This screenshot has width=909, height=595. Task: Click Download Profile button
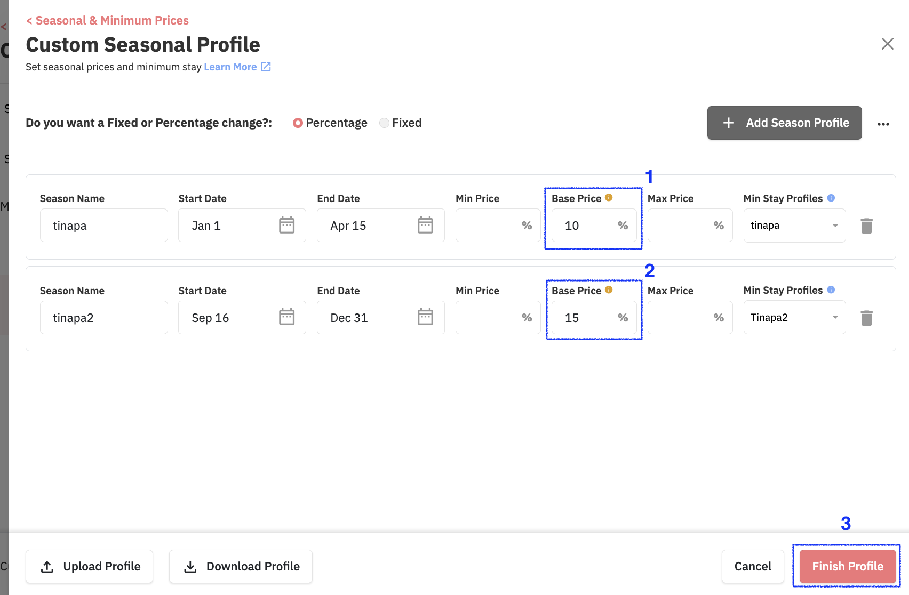(x=241, y=567)
